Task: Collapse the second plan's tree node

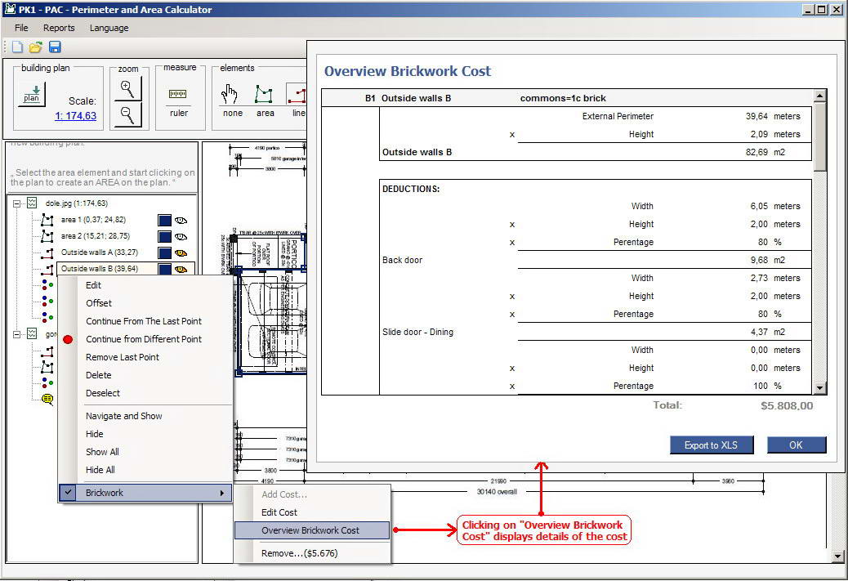Action: (17, 334)
